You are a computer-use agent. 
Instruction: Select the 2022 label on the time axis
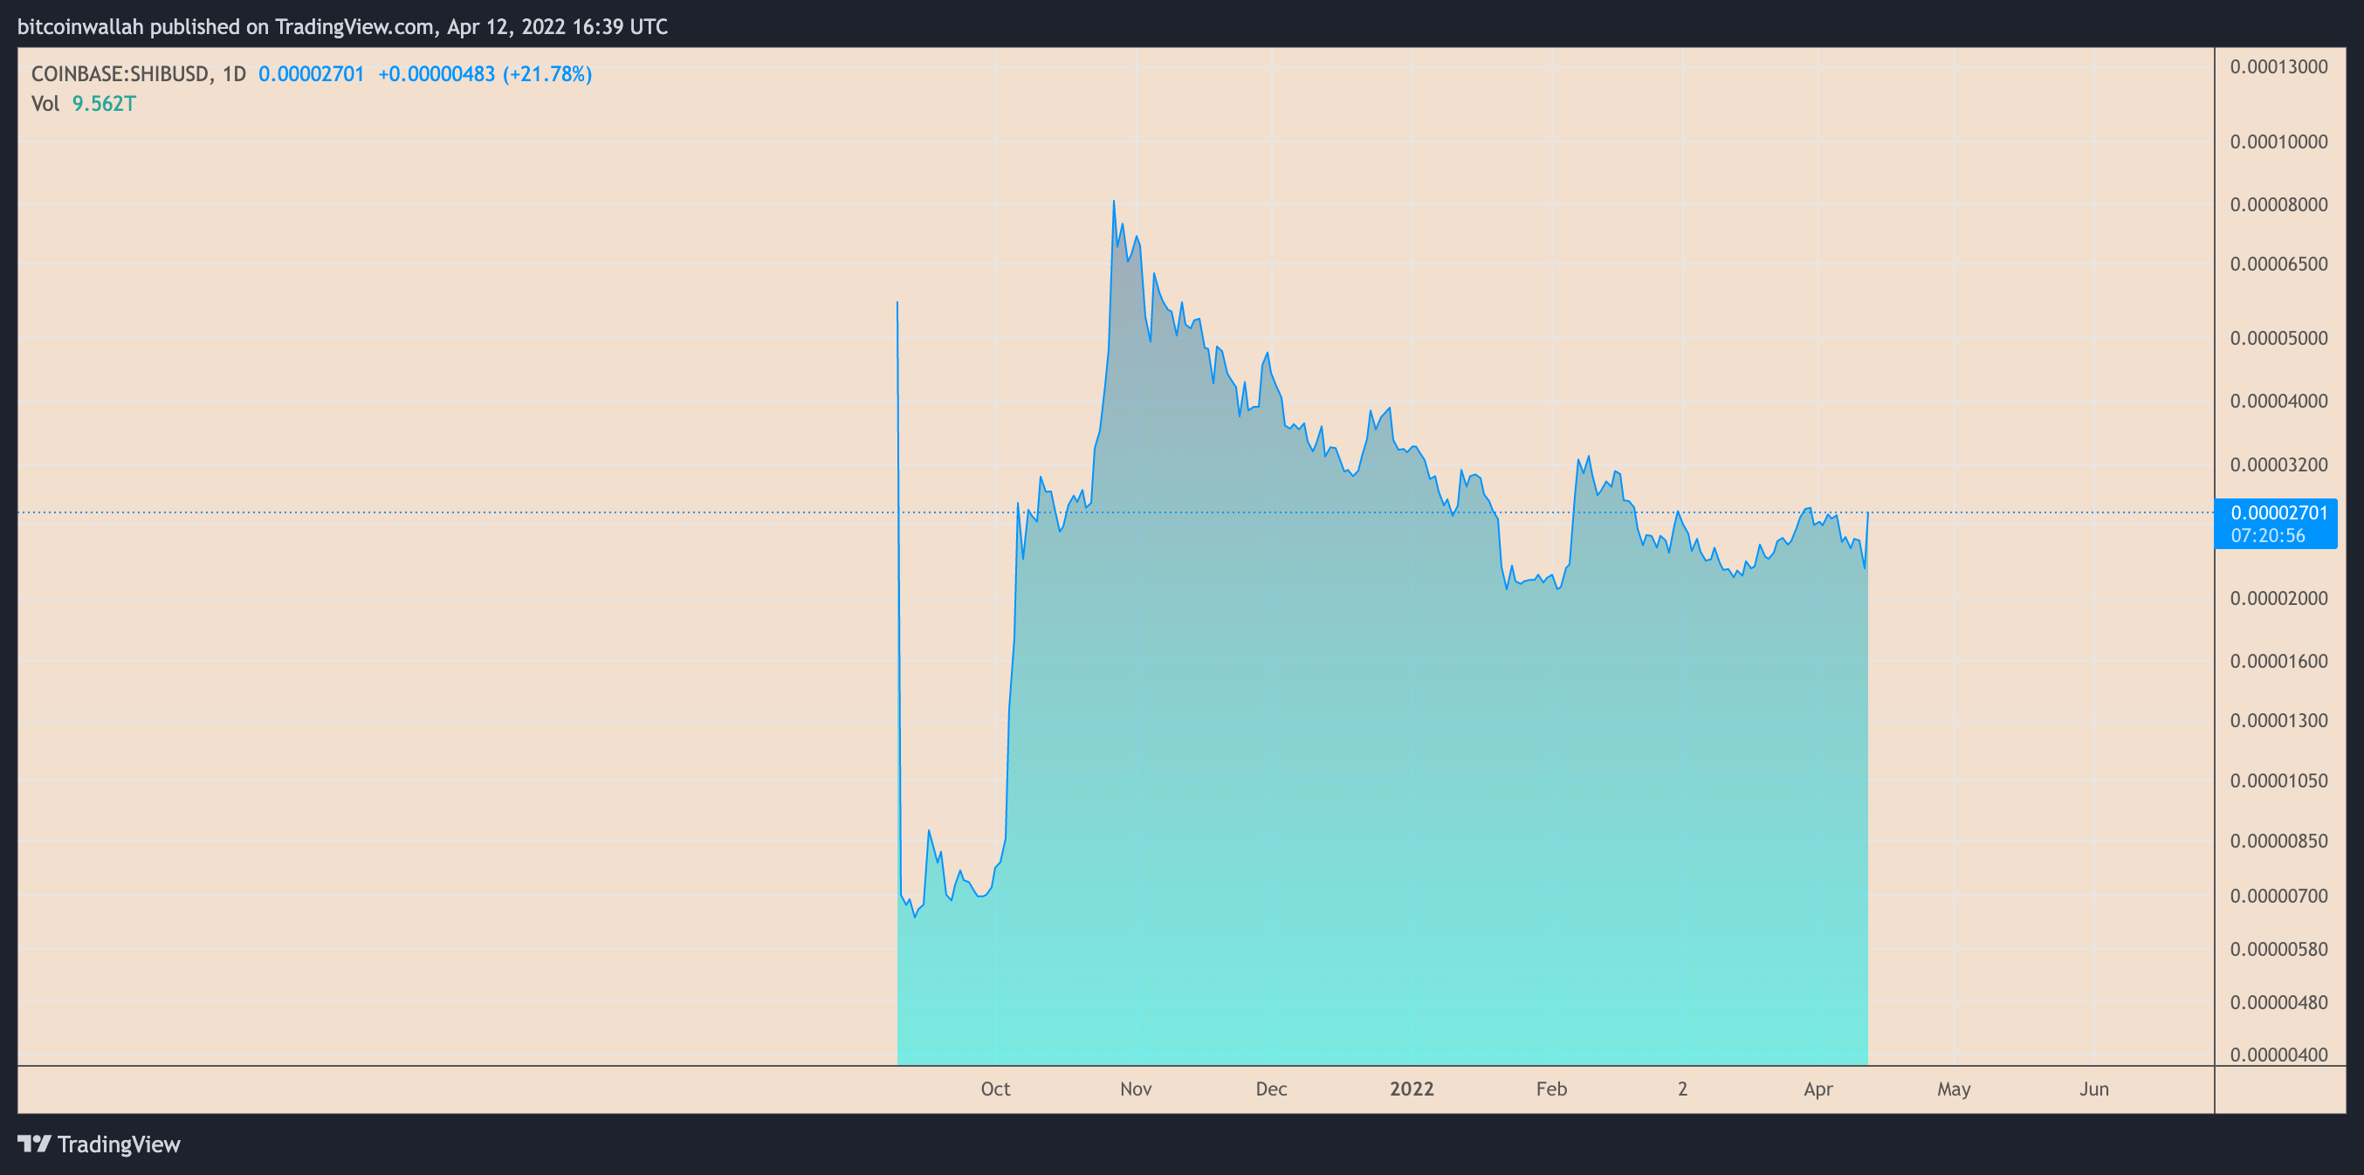click(1412, 1089)
